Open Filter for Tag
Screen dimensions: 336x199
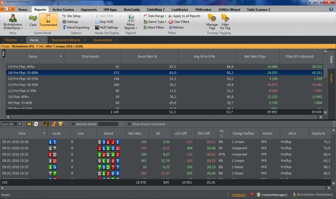tap(225, 22)
